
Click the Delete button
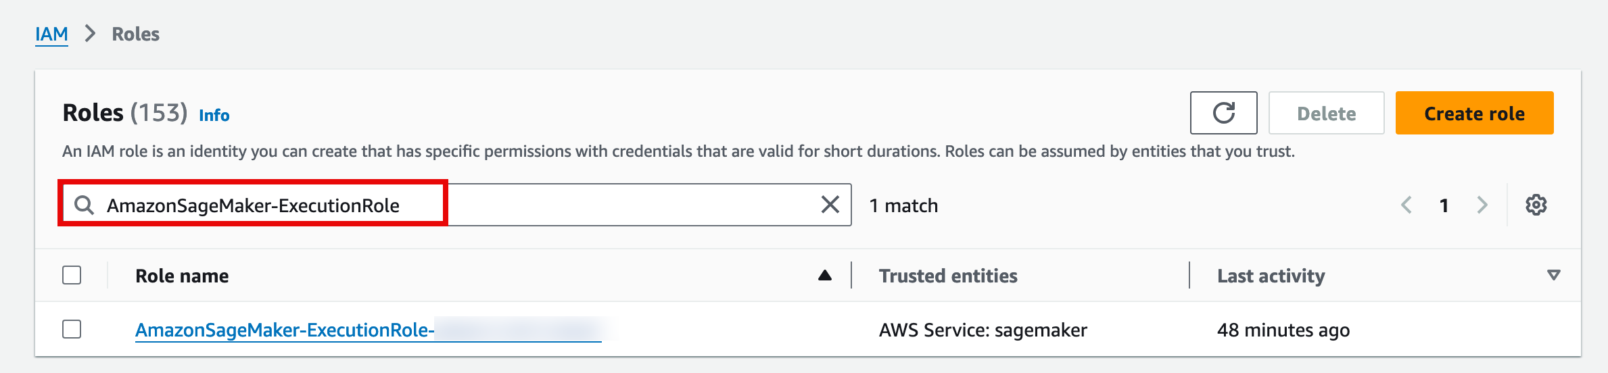pos(1326,113)
